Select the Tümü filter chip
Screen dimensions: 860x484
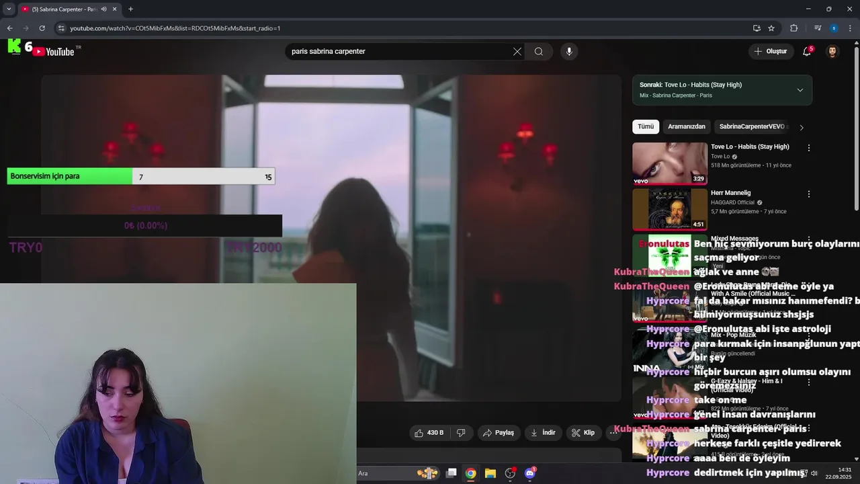click(x=646, y=126)
